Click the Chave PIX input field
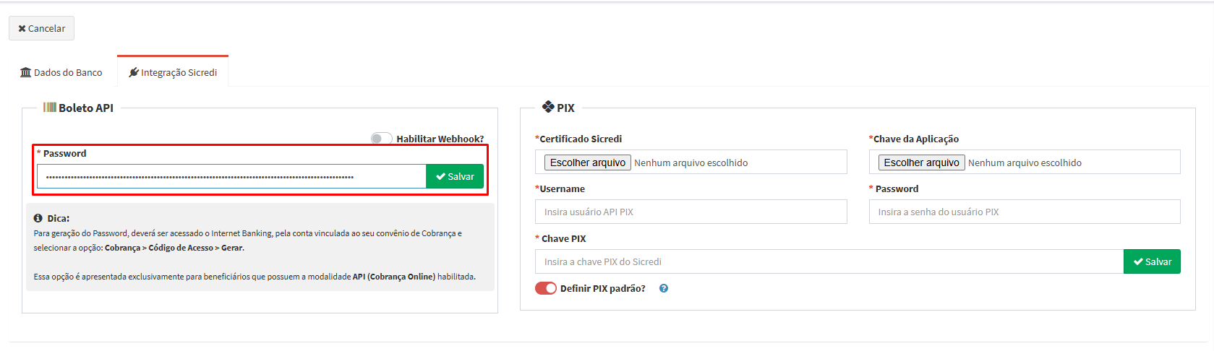 829,261
